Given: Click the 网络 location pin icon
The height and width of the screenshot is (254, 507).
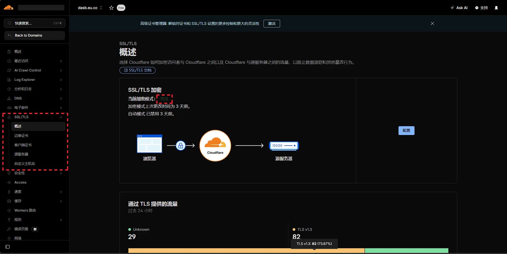Looking at the screenshot, I should point(9,238).
